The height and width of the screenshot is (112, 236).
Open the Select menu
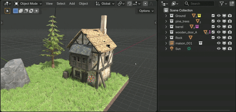(61, 4)
